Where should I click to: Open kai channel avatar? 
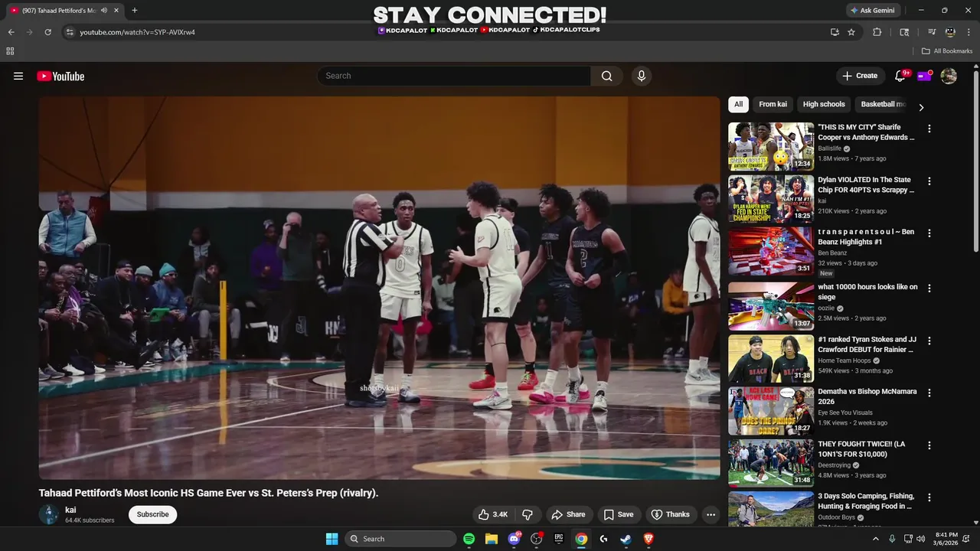pyautogui.click(x=49, y=514)
